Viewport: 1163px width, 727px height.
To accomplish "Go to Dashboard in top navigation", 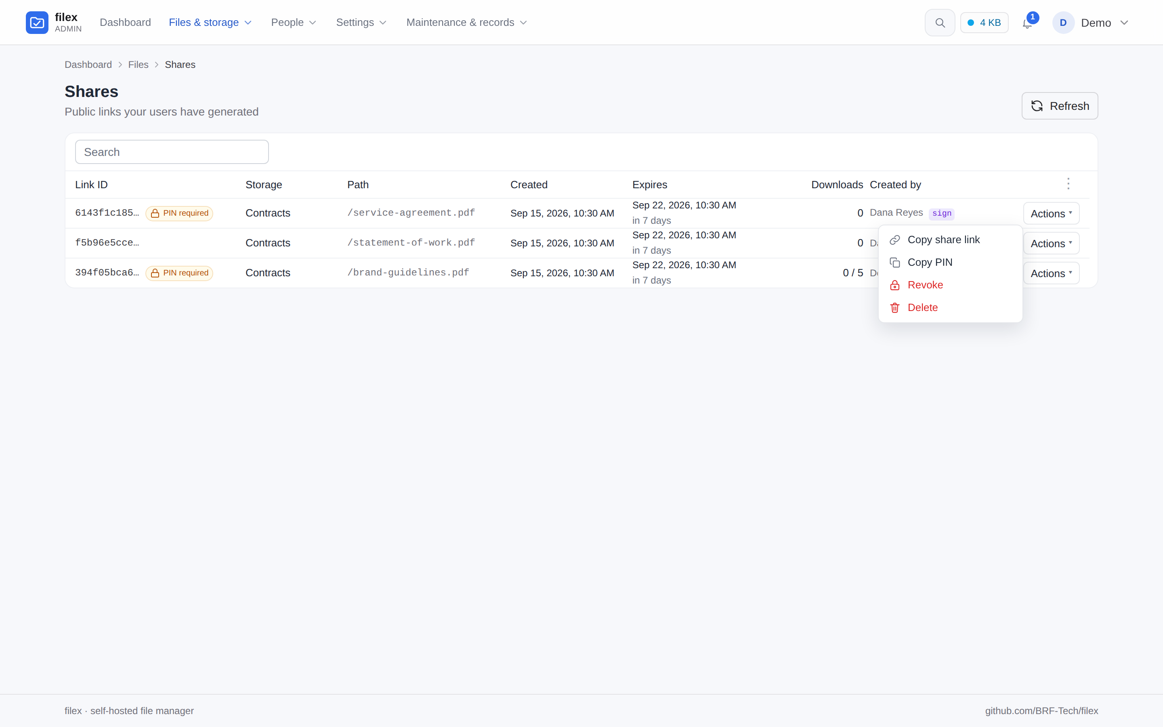I will click(x=125, y=23).
